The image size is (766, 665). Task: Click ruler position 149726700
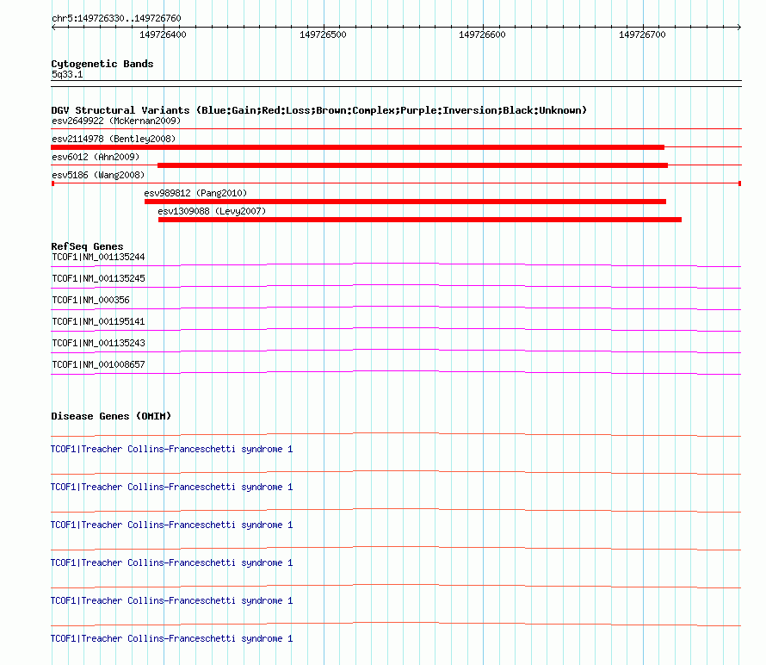[x=642, y=34]
